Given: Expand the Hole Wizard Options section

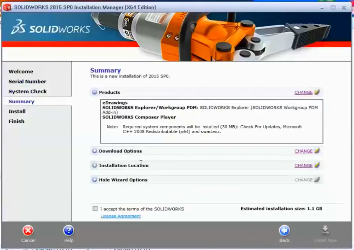Looking at the screenshot, I should tap(94, 180).
